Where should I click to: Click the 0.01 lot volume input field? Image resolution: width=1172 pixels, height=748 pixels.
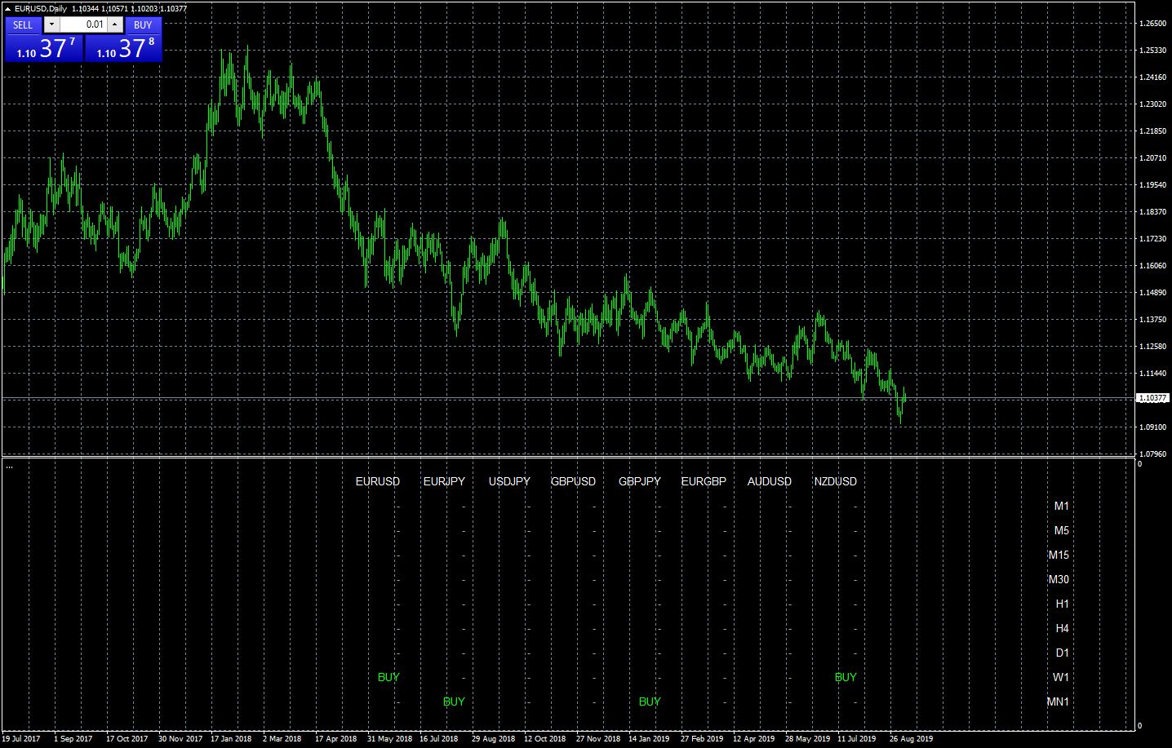point(83,24)
